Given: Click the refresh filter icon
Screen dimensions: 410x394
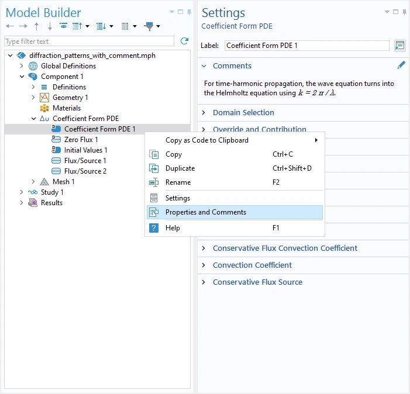Looking at the screenshot, I should (184, 41).
